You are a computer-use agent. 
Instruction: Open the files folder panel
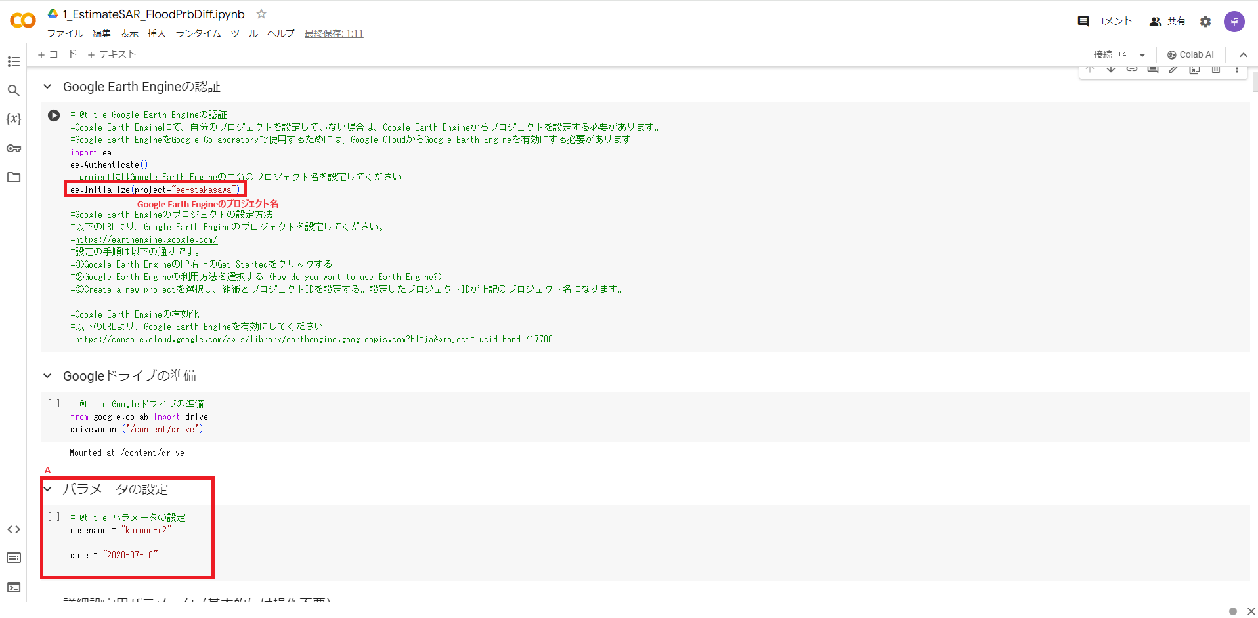click(x=14, y=177)
